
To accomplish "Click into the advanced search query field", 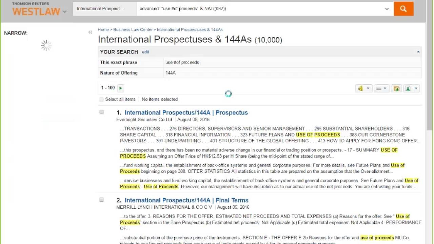I will pyautogui.click(x=258, y=9).
